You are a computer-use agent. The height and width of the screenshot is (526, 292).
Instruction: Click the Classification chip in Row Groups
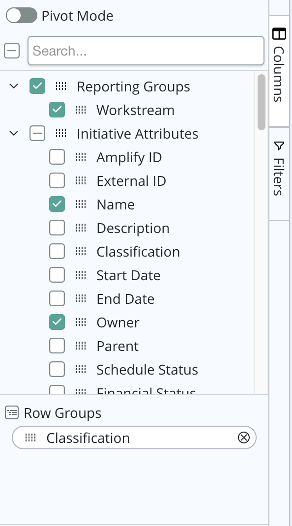coord(134,438)
